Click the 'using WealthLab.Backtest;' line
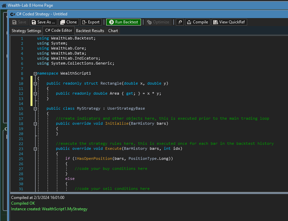The image size is (288, 221). click(x=66, y=38)
